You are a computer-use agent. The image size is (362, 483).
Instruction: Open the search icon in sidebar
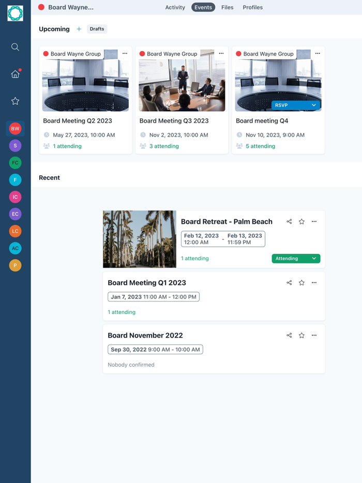pyautogui.click(x=15, y=47)
